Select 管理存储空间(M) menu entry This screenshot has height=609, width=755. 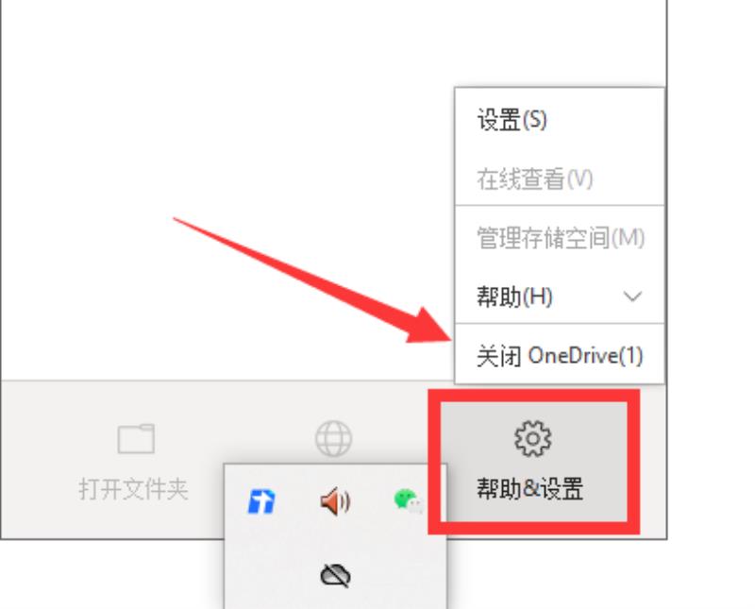[560, 238]
